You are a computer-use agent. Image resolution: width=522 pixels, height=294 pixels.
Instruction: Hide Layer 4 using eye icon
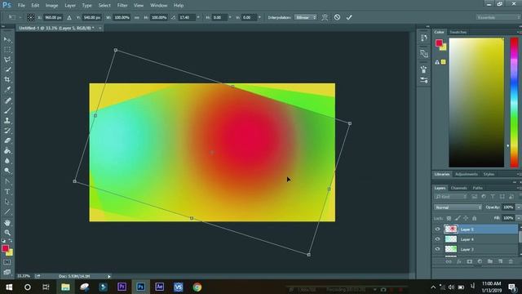click(437, 239)
